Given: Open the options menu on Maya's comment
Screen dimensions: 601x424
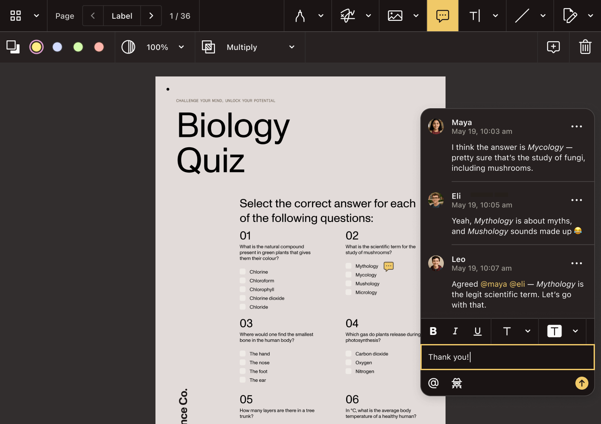Looking at the screenshot, I should pyautogui.click(x=576, y=126).
